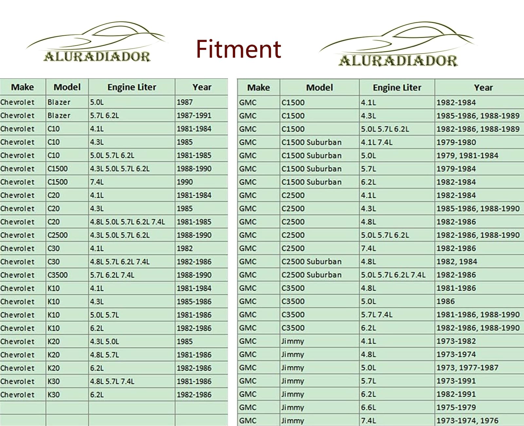The height and width of the screenshot is (426, 524).
Task: Select the 1973, 1977-1987 year cell
Action: click(x=467, y=368)
